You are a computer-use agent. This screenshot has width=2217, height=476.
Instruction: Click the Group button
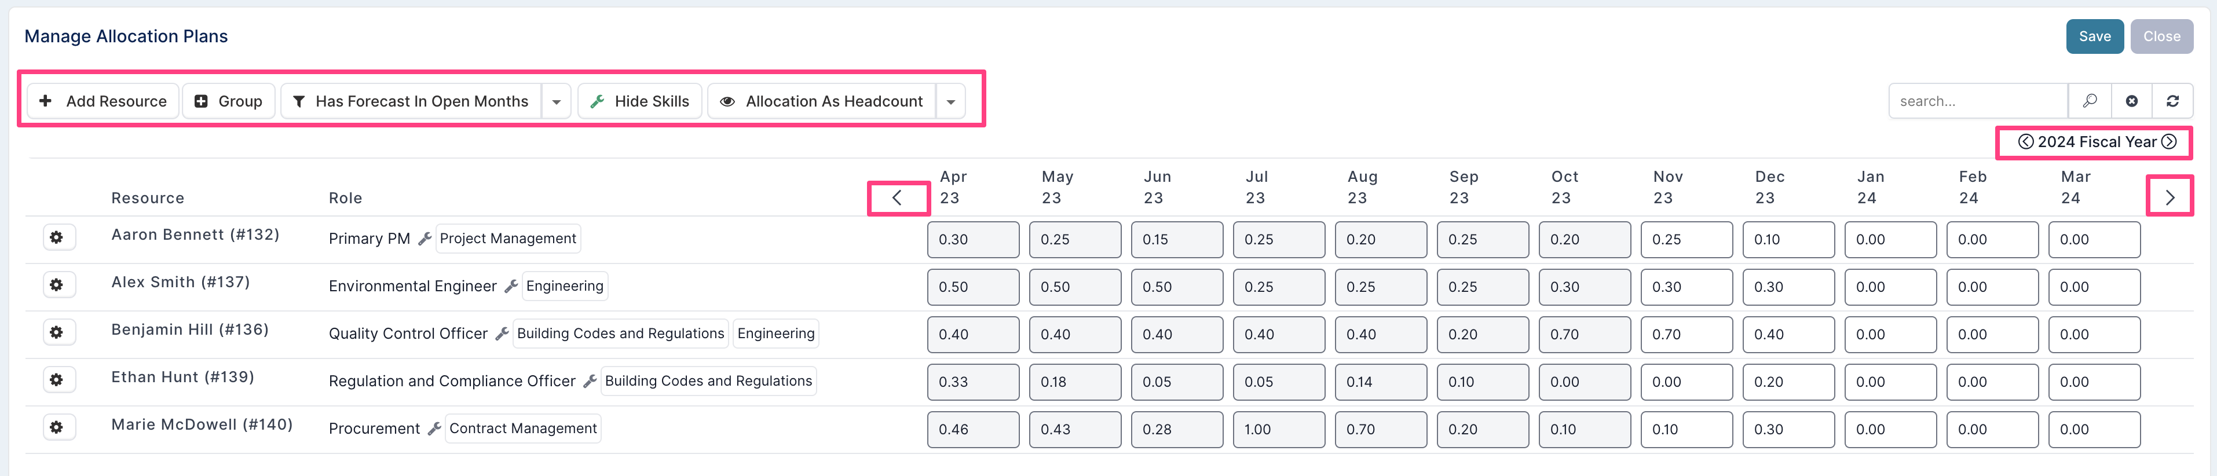pos(229,101)
